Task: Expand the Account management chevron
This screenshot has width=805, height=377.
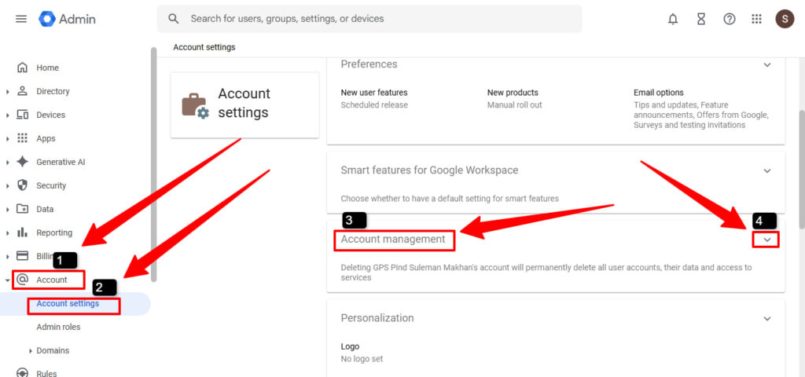Action: [766, 240]
